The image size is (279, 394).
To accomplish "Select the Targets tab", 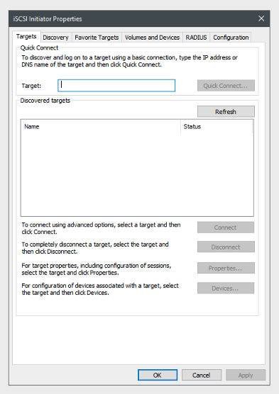I will point(26,36).
